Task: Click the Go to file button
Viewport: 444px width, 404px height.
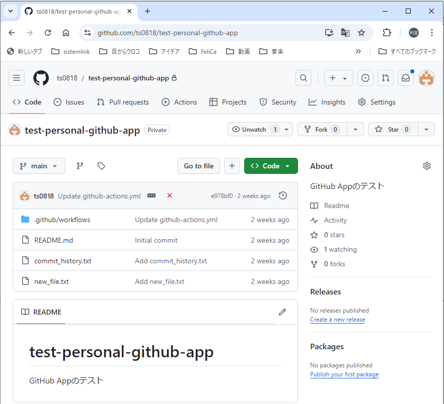Action: coord(198,166)
